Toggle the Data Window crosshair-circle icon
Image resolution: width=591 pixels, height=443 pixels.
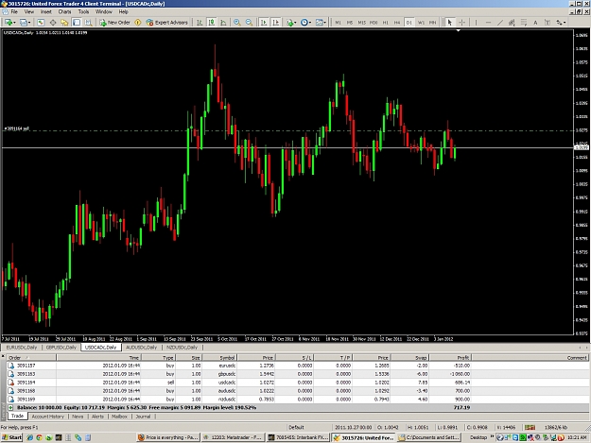[x=53, y=23]
